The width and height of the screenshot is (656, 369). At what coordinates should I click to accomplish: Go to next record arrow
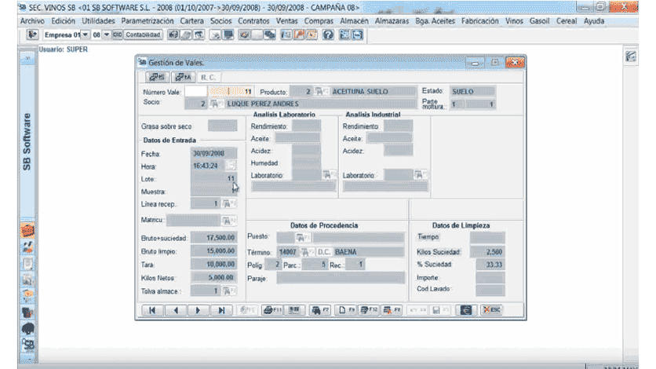coord(198,310)
